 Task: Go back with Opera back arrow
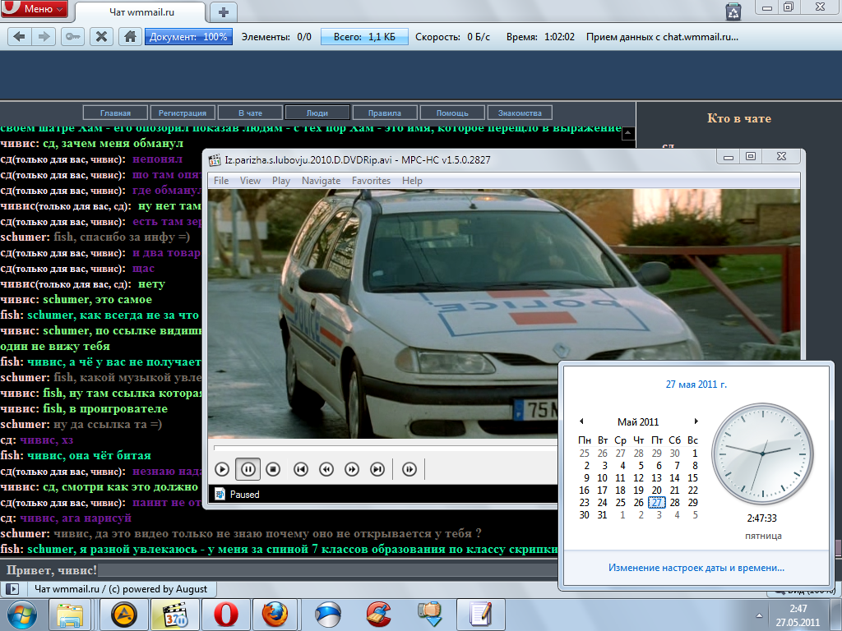coord(20,36)
